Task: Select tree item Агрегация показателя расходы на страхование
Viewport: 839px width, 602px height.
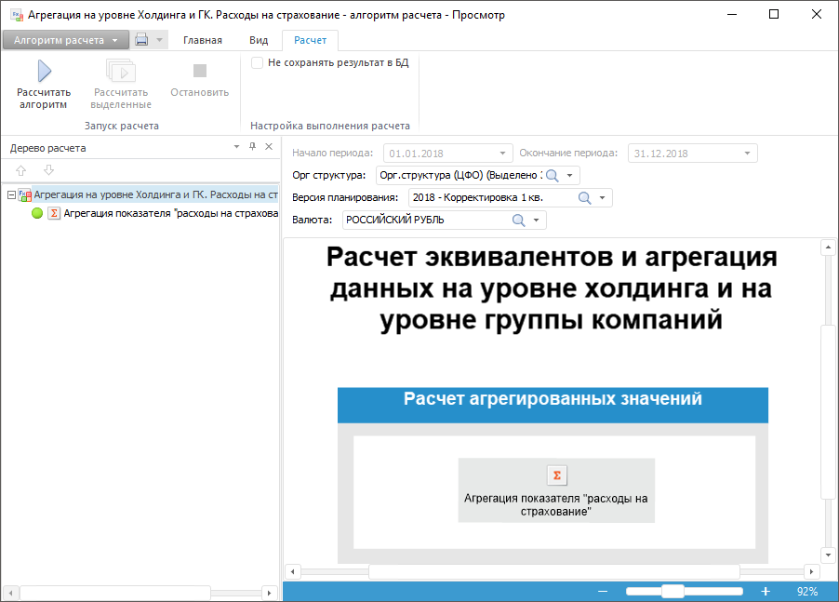Action: point(170,213)
